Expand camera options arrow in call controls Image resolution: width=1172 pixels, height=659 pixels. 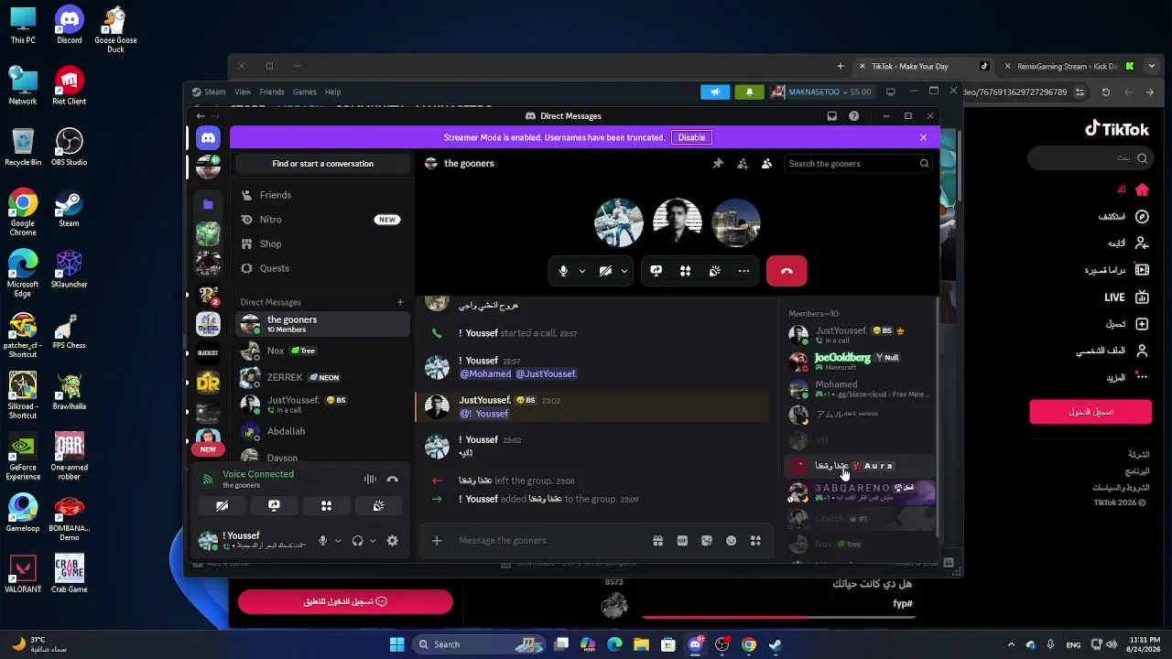pyautogui.click(x=624, y=271)
